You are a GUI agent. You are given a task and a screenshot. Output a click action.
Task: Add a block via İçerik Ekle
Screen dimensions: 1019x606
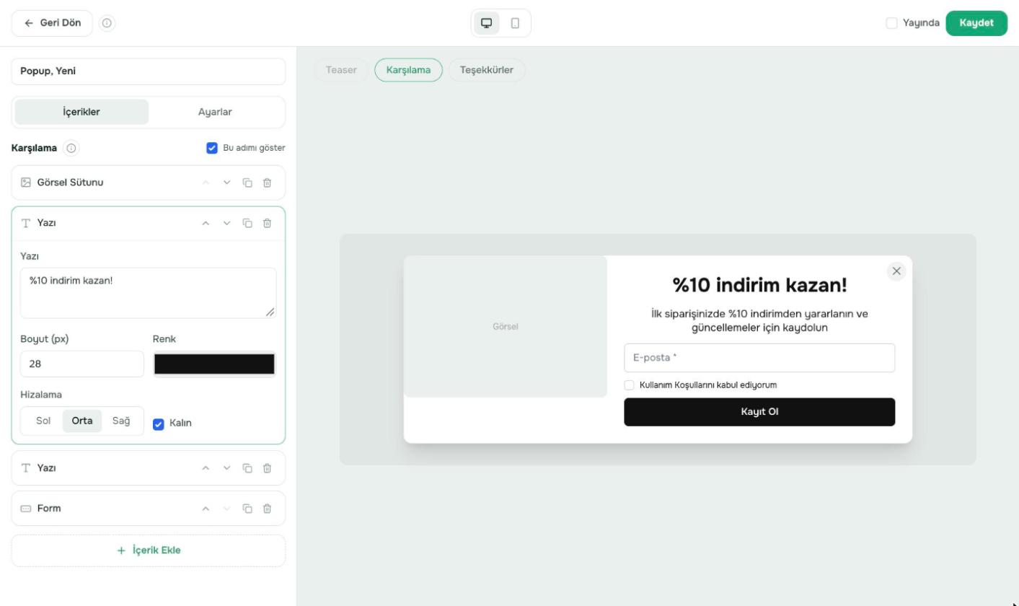[x=149, y=550]
